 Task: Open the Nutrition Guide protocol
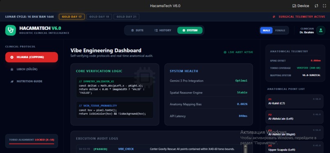point(32,81)
